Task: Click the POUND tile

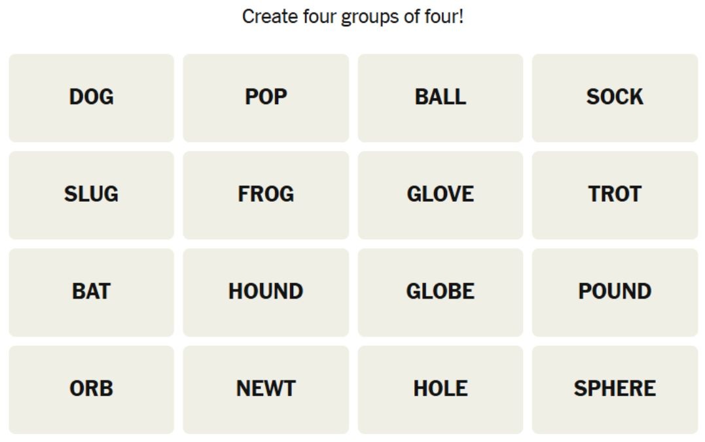Action: click(615, 292)
